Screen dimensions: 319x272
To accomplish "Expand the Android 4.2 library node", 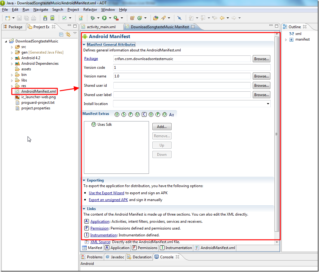I will [x=12, y=58].
